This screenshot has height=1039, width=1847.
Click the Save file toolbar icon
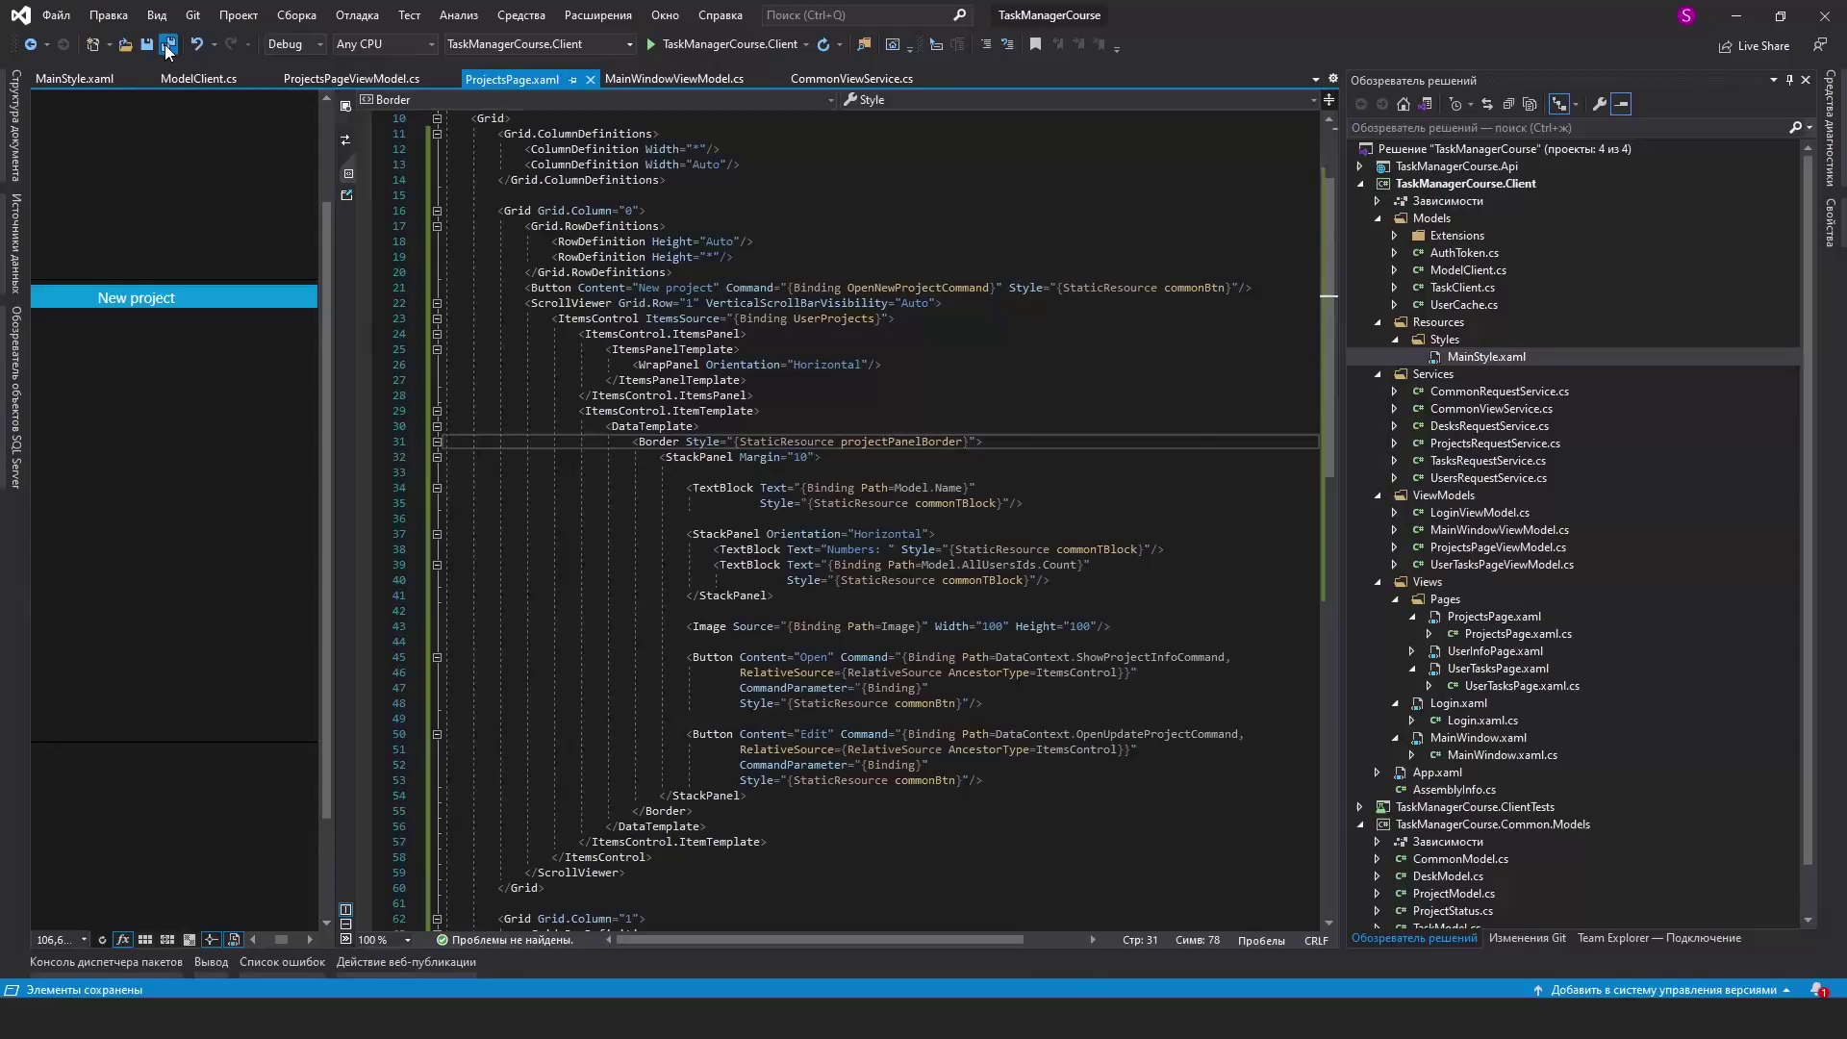(x=146, y=44)
